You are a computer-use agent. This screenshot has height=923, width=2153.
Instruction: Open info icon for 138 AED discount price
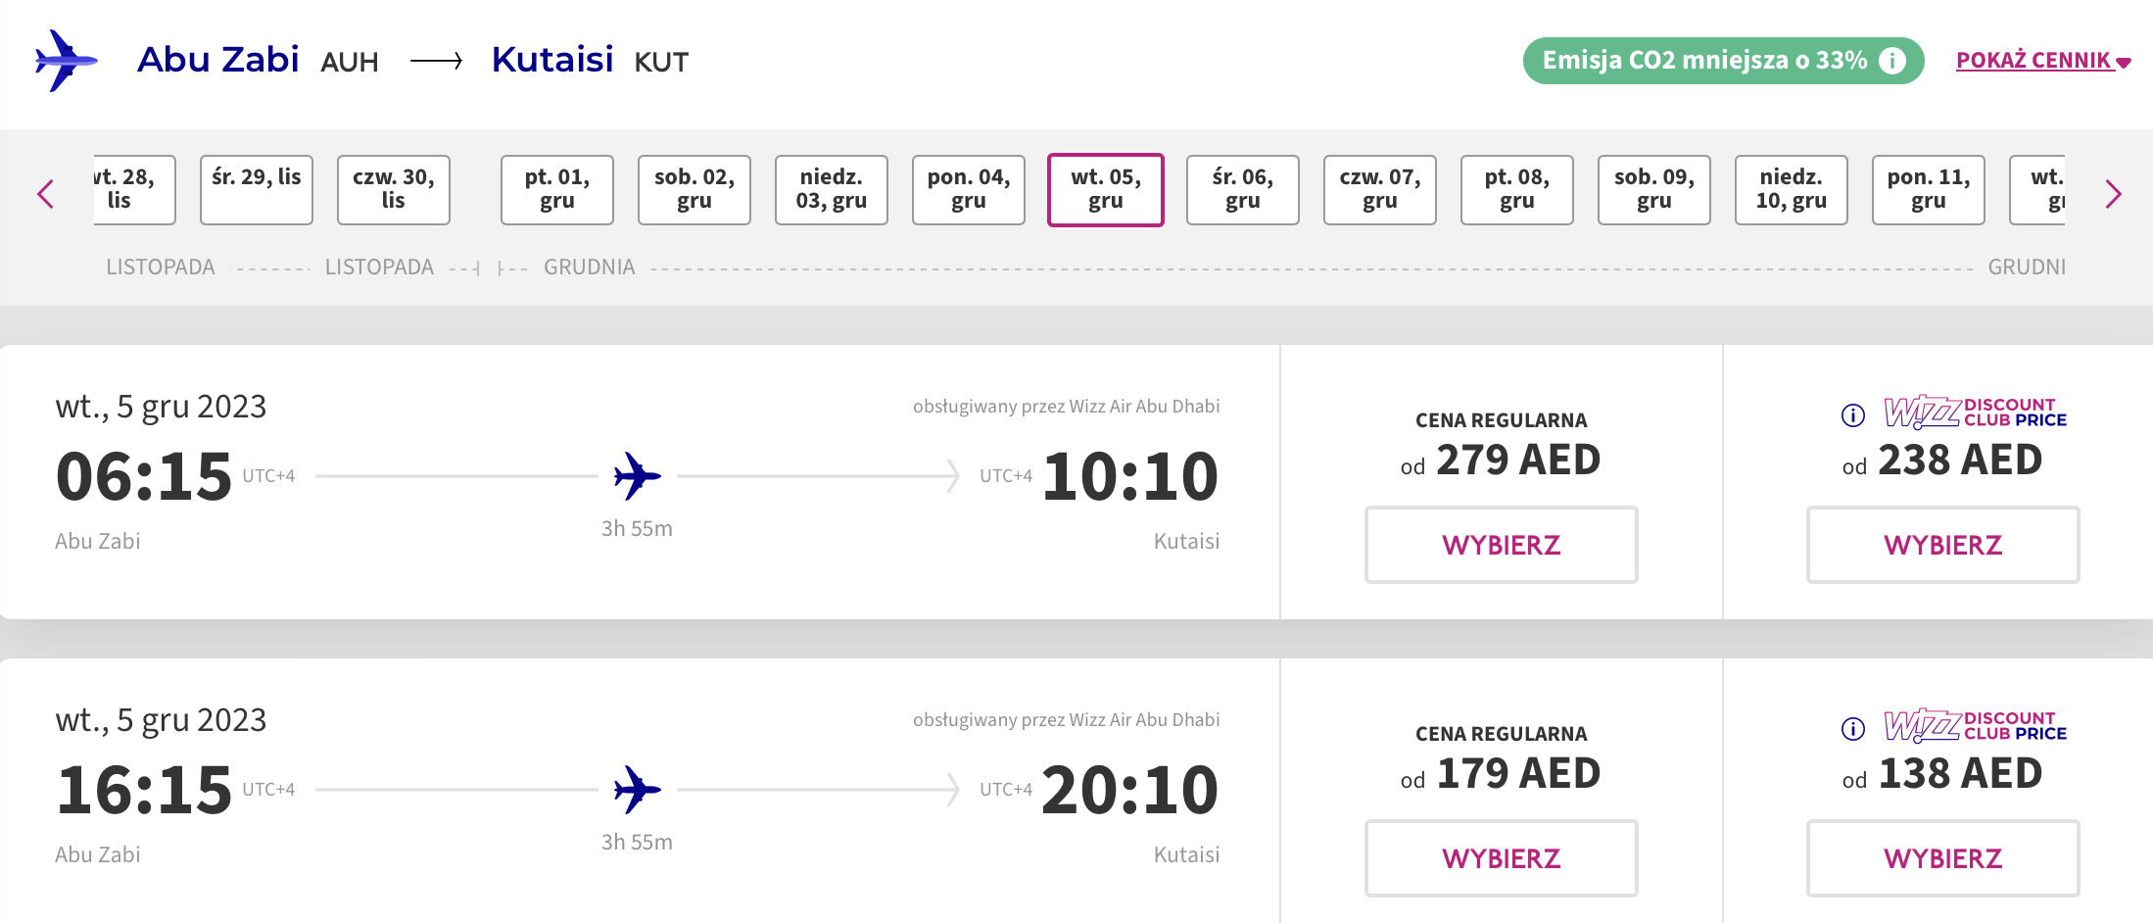(x=1853, y=729)
